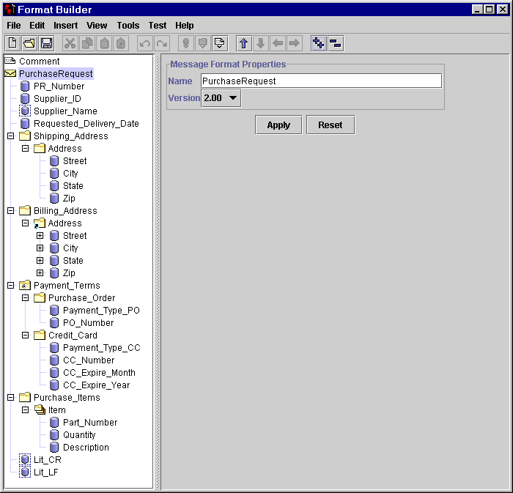The height and width of the screenshot is (493, 513).
Task: Collapse the Item node
Action: click(25, 409)
